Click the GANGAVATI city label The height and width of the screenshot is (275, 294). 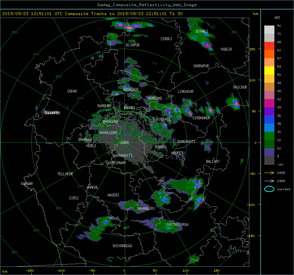[x=187, y=141]
